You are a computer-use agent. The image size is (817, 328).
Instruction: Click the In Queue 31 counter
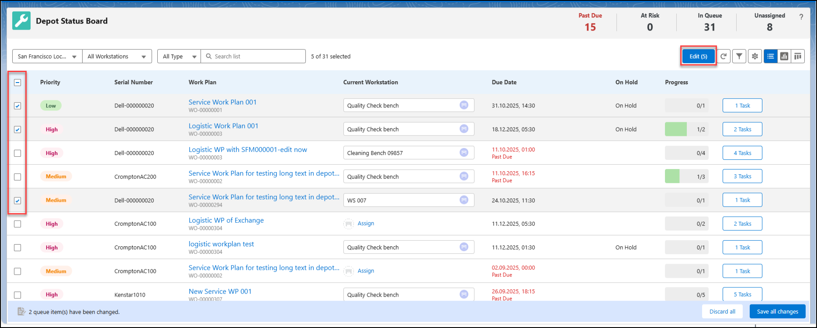[710, 22]
